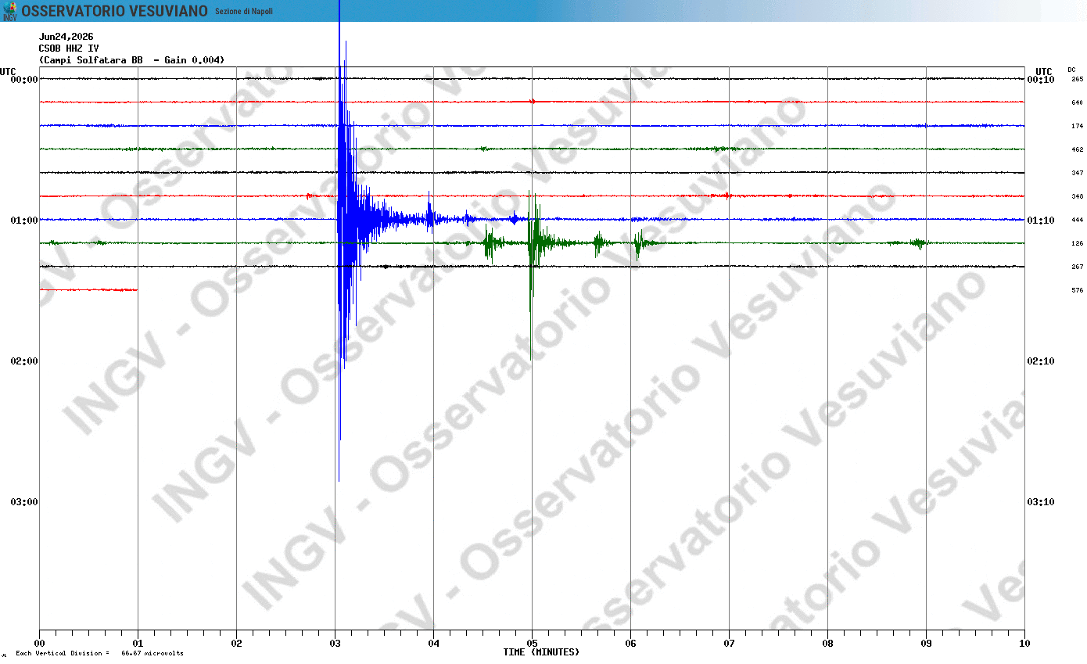Select minute 09 on the time axis

926,644
